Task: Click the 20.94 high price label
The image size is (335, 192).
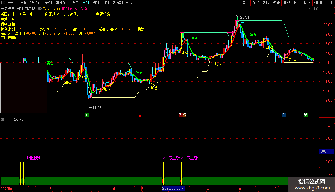Action: 245,17
